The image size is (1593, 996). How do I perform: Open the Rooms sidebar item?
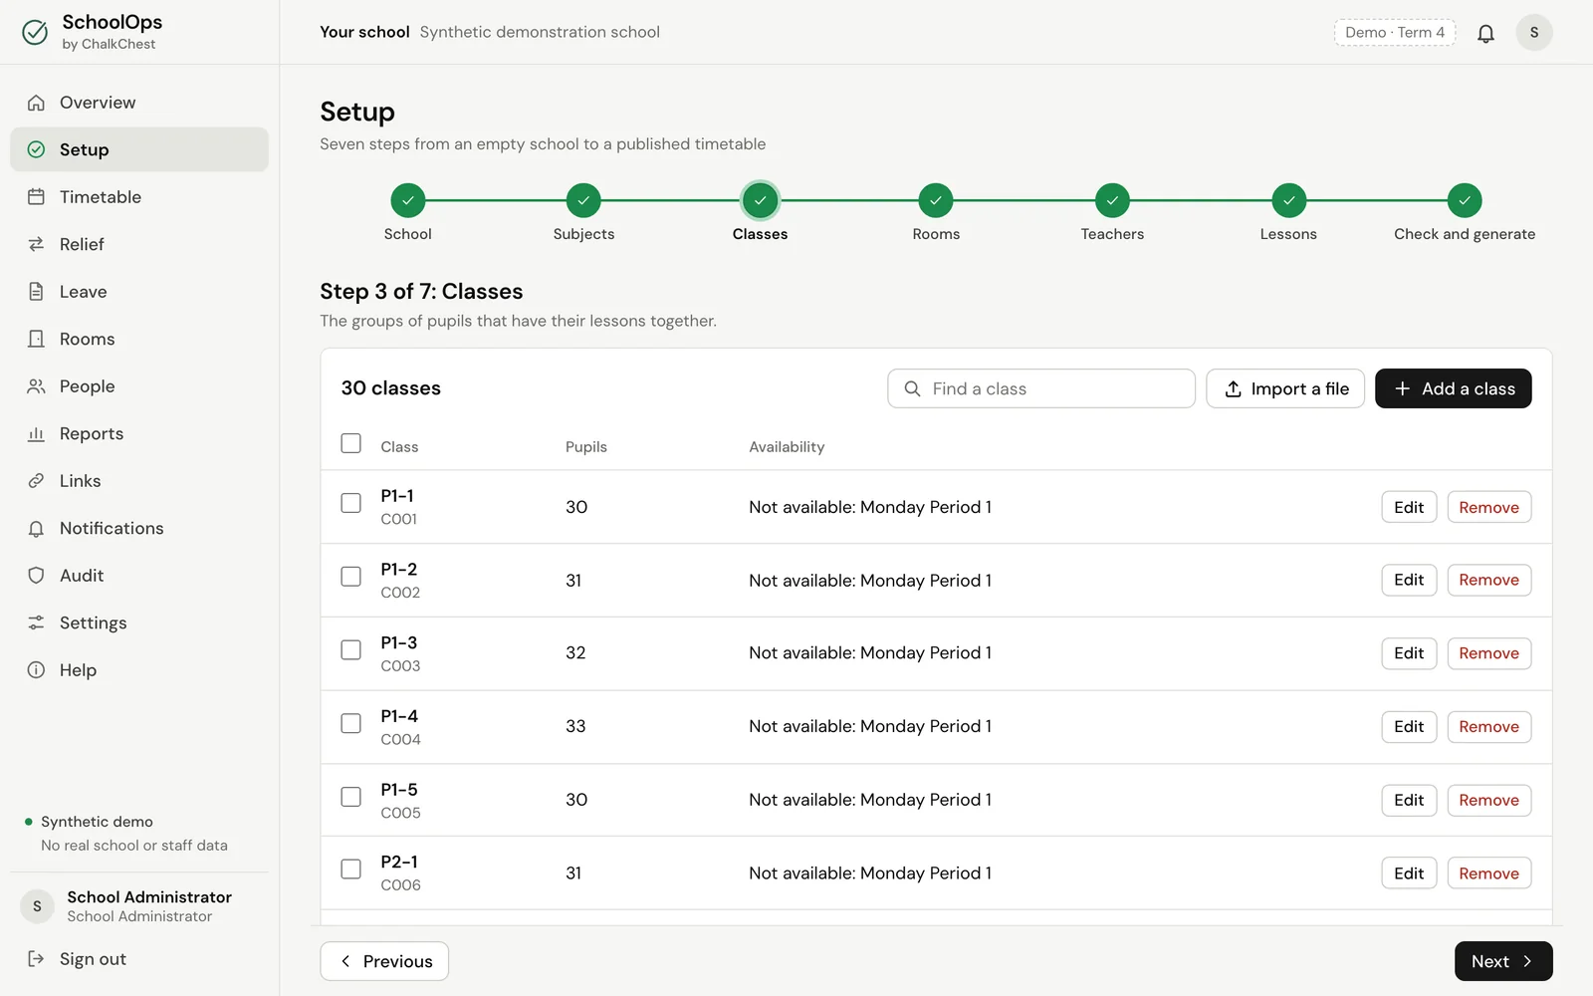[x=139, y=339]
